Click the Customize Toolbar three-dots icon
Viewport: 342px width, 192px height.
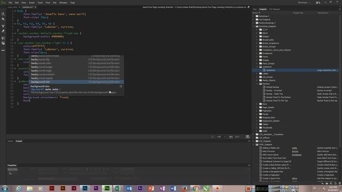(3, 50)
